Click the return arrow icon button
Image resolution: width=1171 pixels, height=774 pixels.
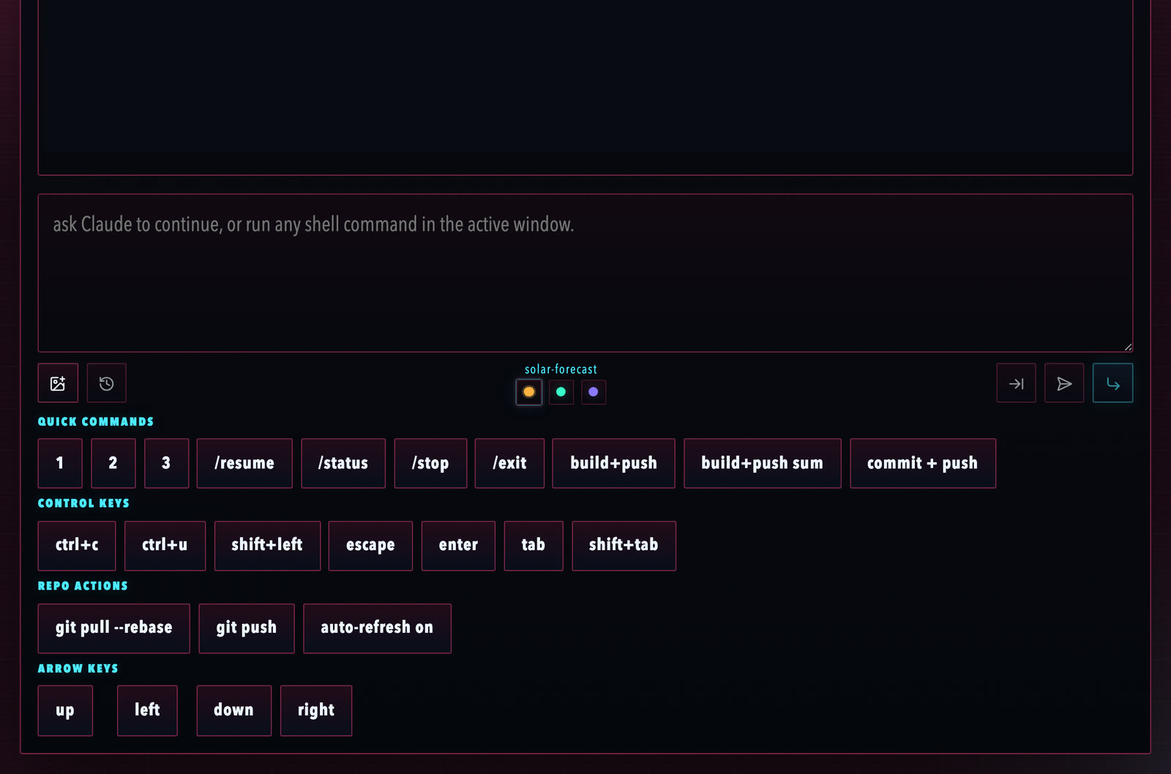coord(1112,383)
